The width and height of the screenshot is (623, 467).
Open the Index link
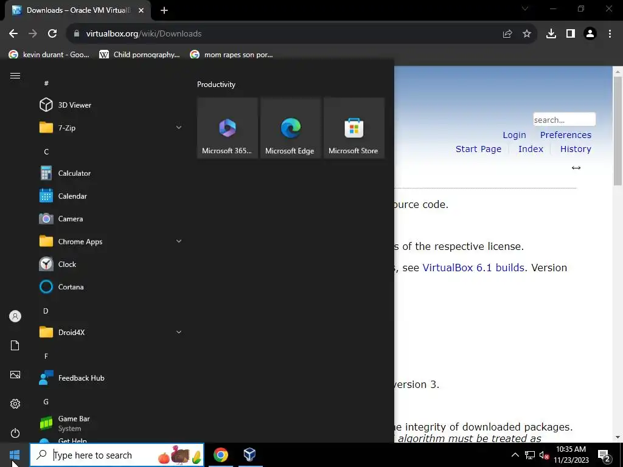tap(531, 149)
